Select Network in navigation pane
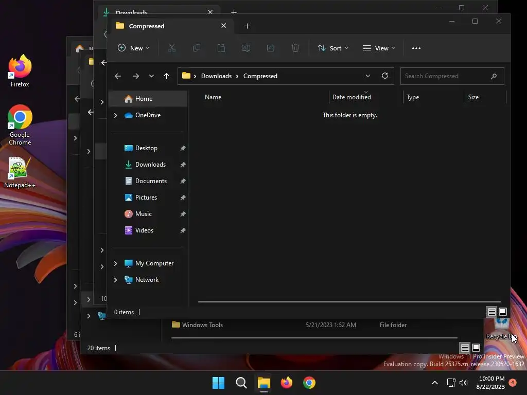 (147, 280)
